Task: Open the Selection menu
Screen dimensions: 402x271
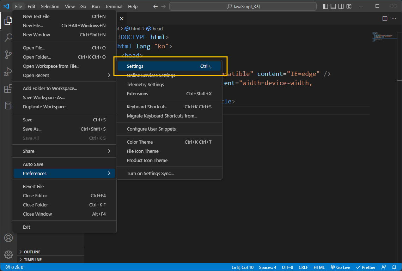Action: 50,6
